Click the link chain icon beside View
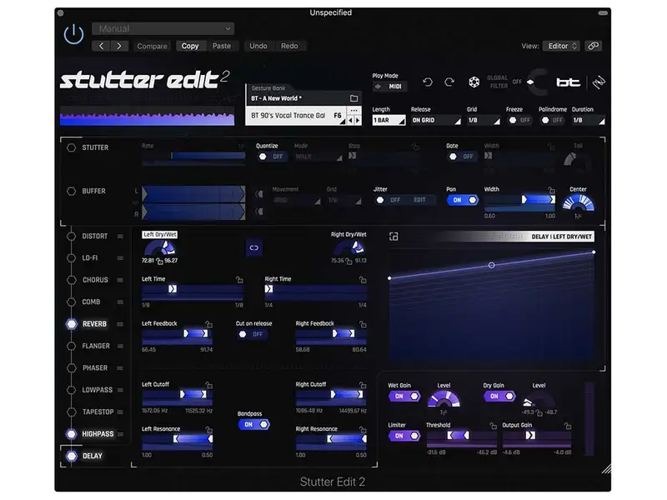Viewport: 667px width, 500px height. [593, 46]
